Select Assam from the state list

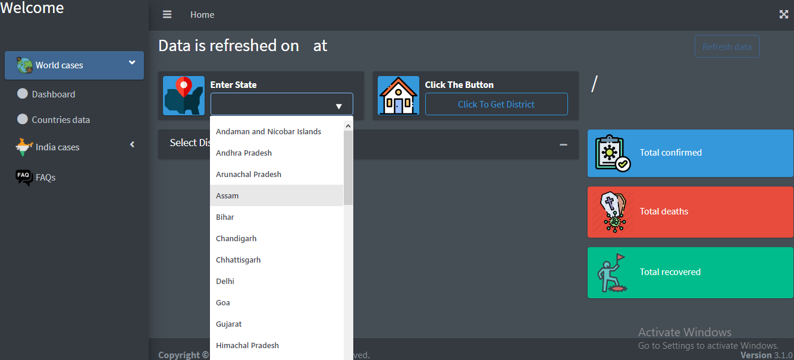coord(227,195)
